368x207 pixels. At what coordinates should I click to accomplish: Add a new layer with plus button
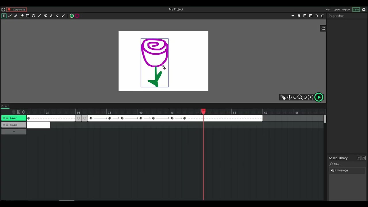pos(14,132)
